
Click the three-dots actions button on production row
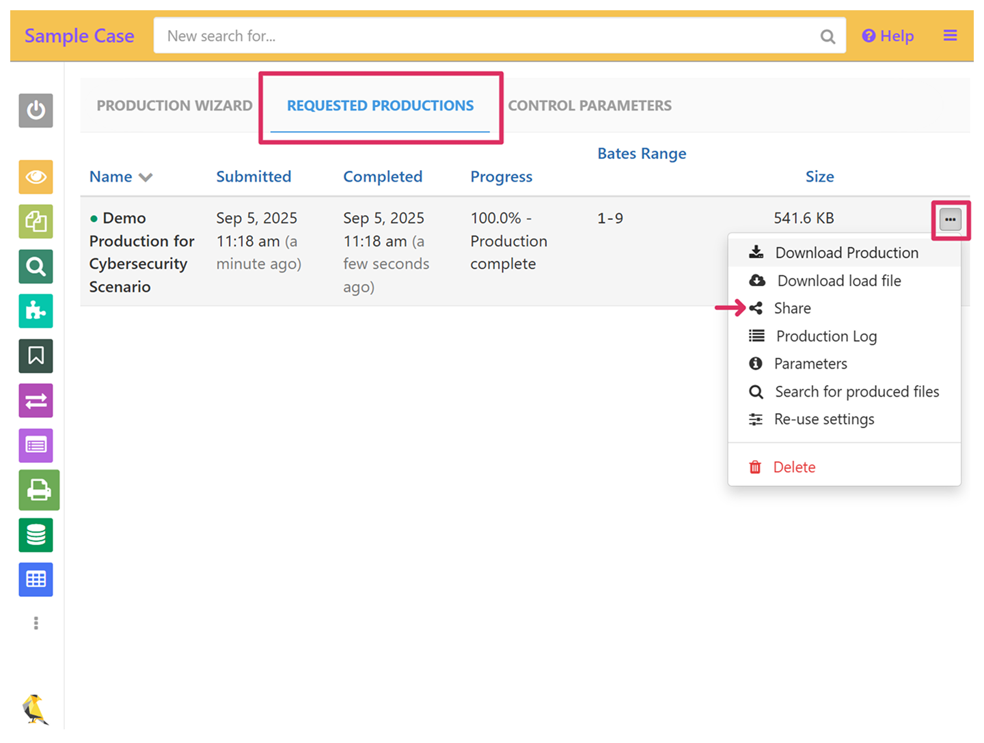950,219
